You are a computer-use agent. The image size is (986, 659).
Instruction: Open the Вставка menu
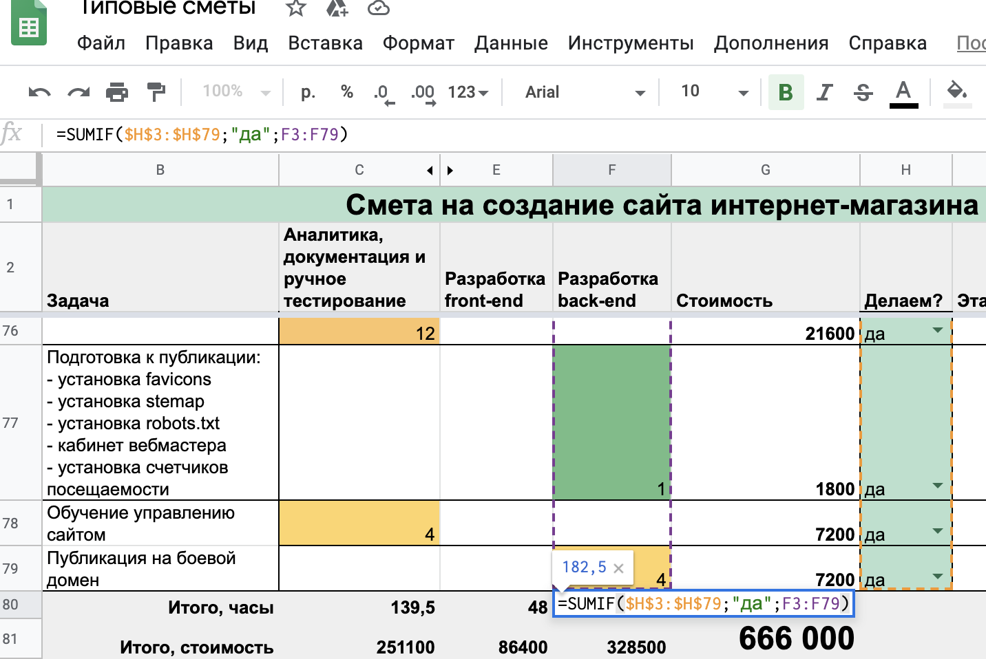coord(325,43)
